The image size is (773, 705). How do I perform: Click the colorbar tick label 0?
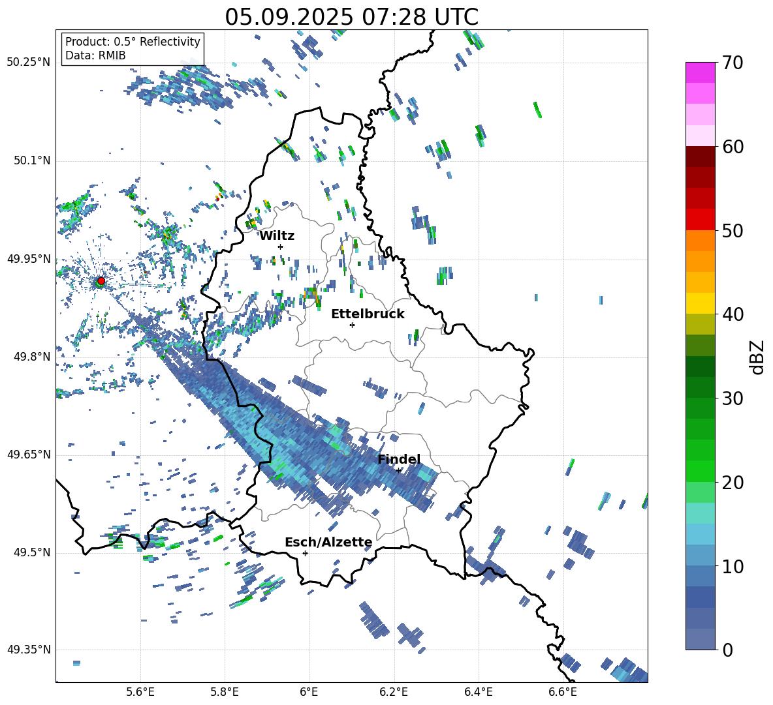[727, 650]
